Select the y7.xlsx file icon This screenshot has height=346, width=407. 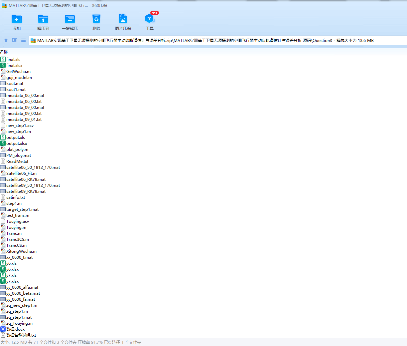pos(3,281)
